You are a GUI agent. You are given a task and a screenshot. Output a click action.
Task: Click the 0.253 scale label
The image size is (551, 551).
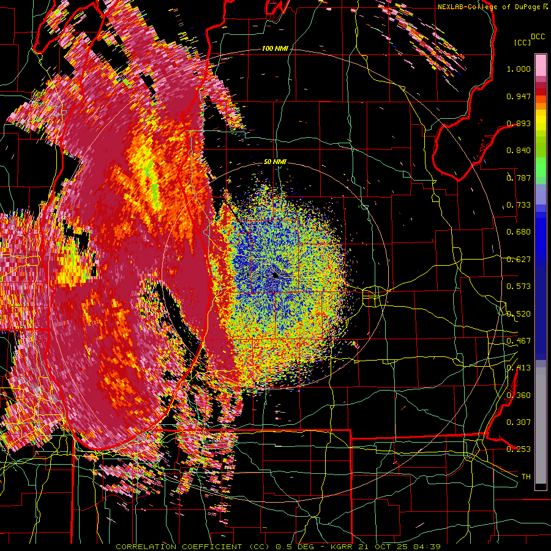tap(519, 449)
